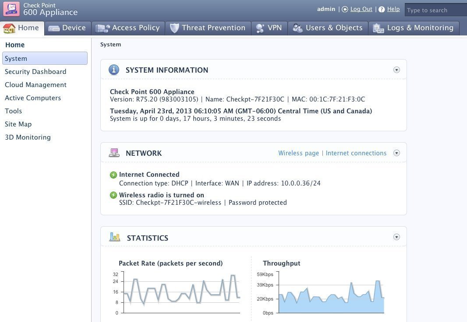Viewport: 467px width, 322px height.
Task: Click the System Information info icon
Action: pyautogui.click(x=114, y=70)
